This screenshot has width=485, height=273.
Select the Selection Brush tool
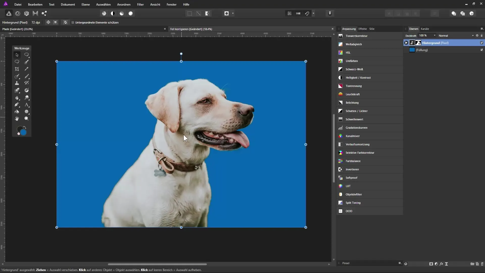pyautogui.click(x=27, y=62)
